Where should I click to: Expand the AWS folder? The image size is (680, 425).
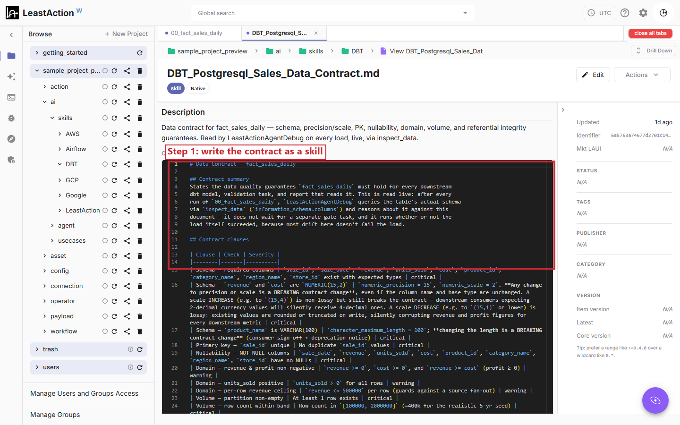pos(59,134)
